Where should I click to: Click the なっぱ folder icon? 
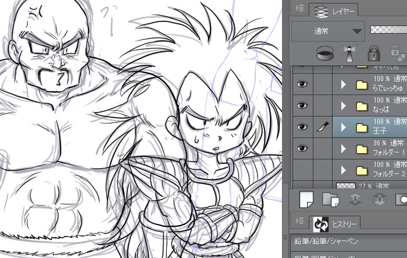click(x=362, y=106)
